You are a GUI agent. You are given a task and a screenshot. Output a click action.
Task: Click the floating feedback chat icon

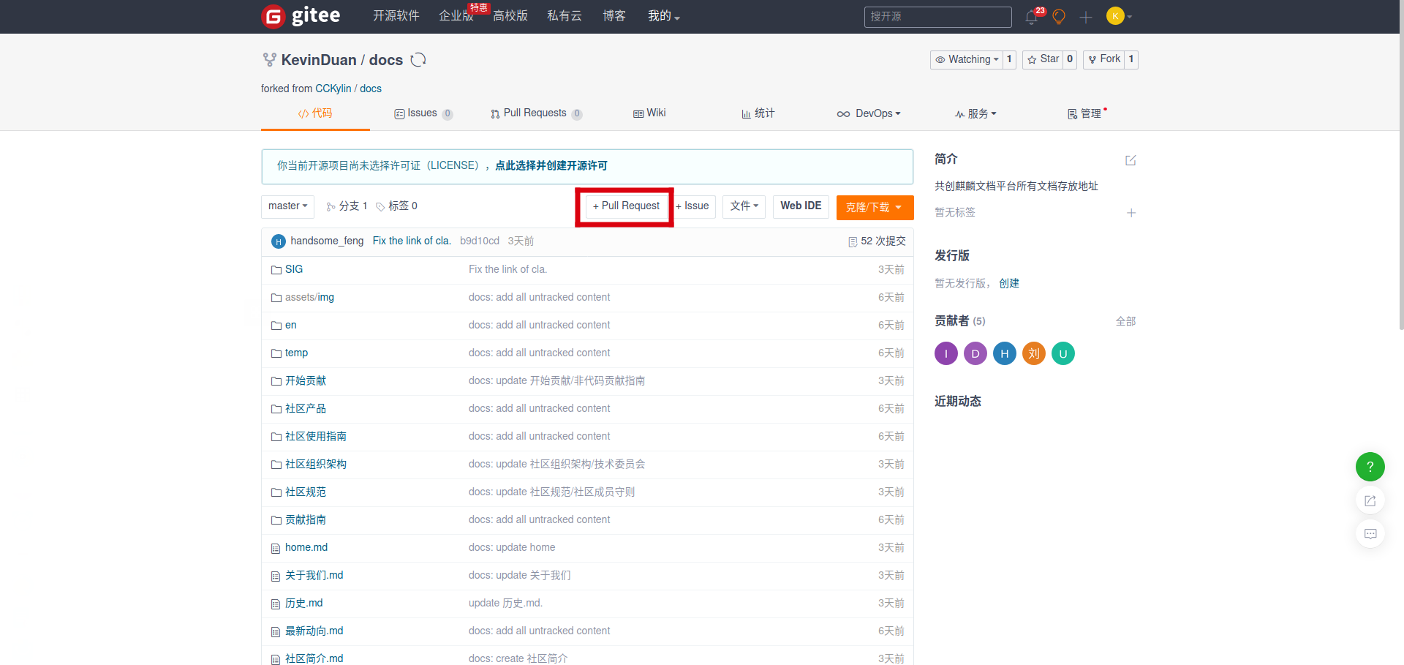tap(1370, 534)
